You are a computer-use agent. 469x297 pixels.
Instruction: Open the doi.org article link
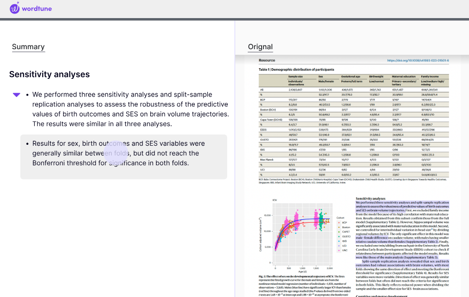click(x=419, y=60)
